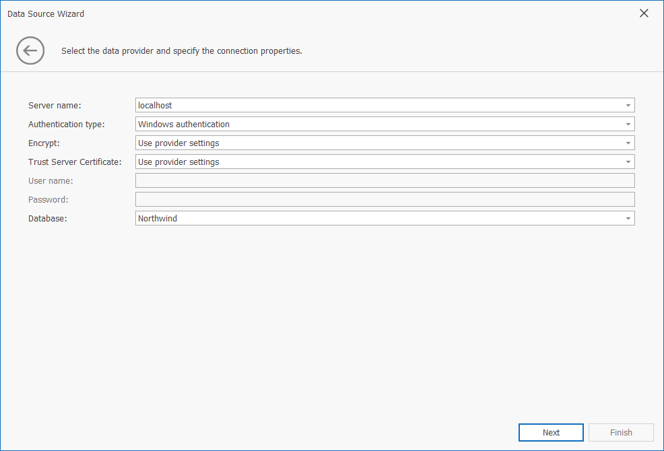664x451 pixels.
Task: Click the dropdown arrow beside Authentication type
Action: (628, 124)
